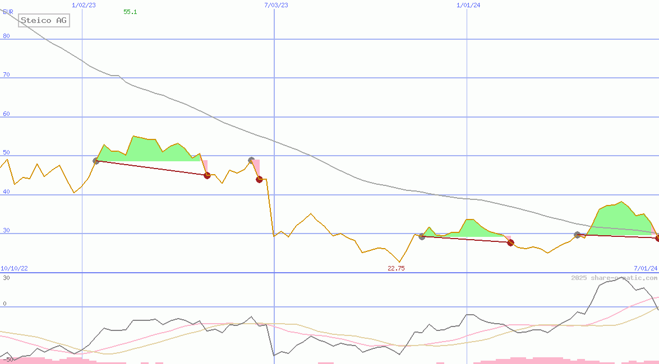Click the green 55.1 high price label
Image resolution: width=659 pixels, height=364 pixels.
coord(130,12)
